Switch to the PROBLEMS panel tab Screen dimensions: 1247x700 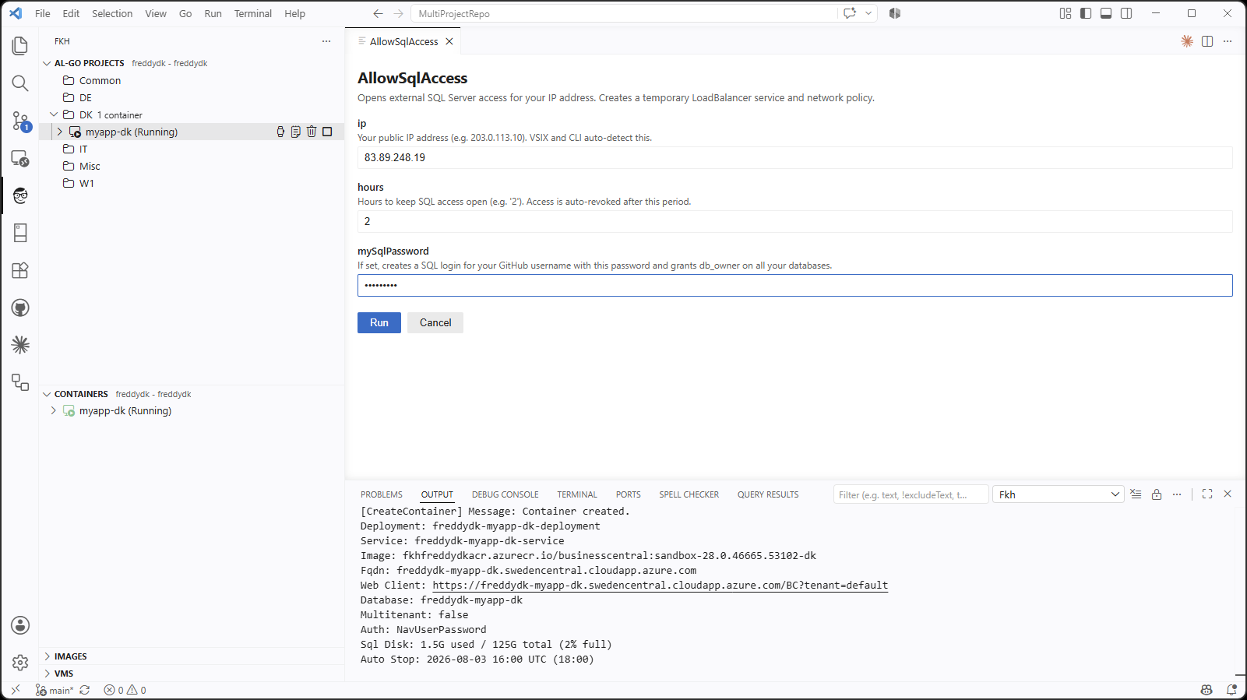pyautogui.click(x=382, y=494)
